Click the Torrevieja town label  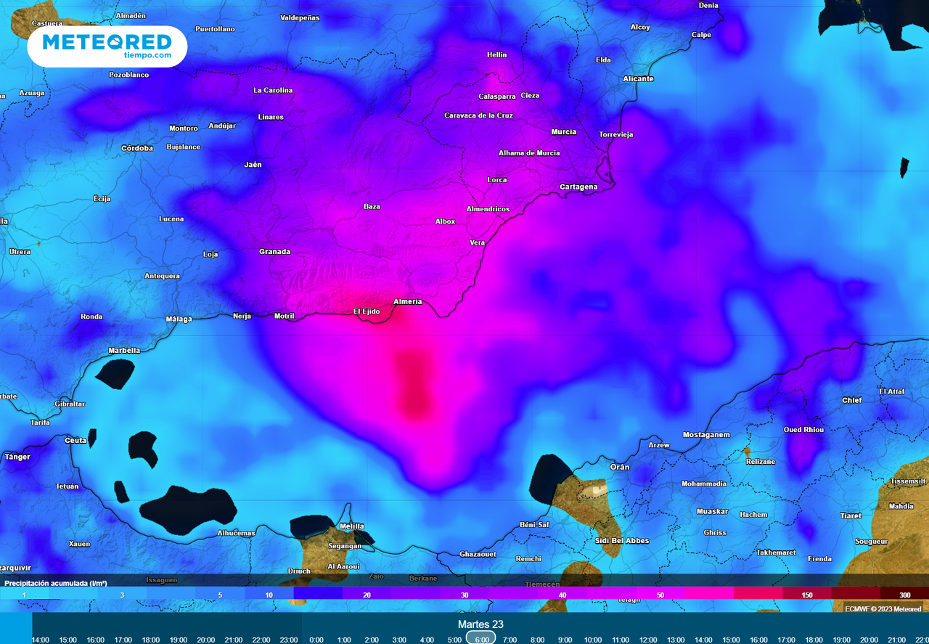[x=616, y=135]
